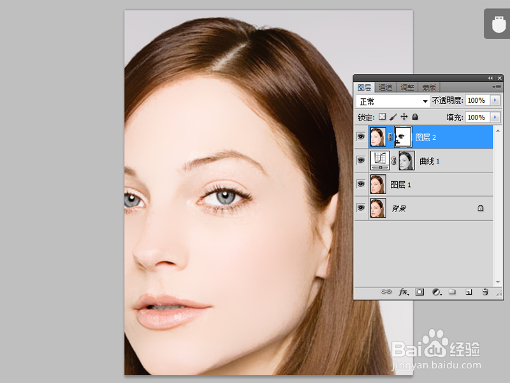
Task: Hide 图层 2 layer visibility eye
Action: pos(361,137)
